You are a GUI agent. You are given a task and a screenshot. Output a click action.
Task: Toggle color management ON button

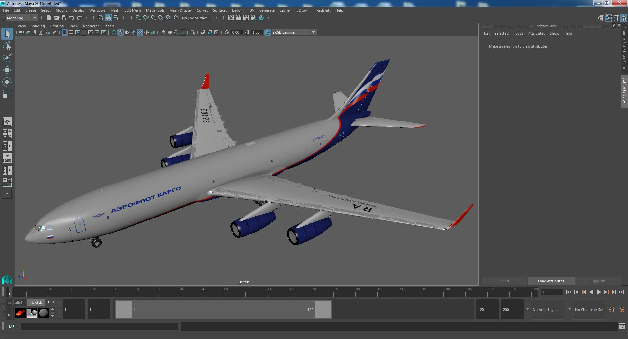[x=267, y=32]
